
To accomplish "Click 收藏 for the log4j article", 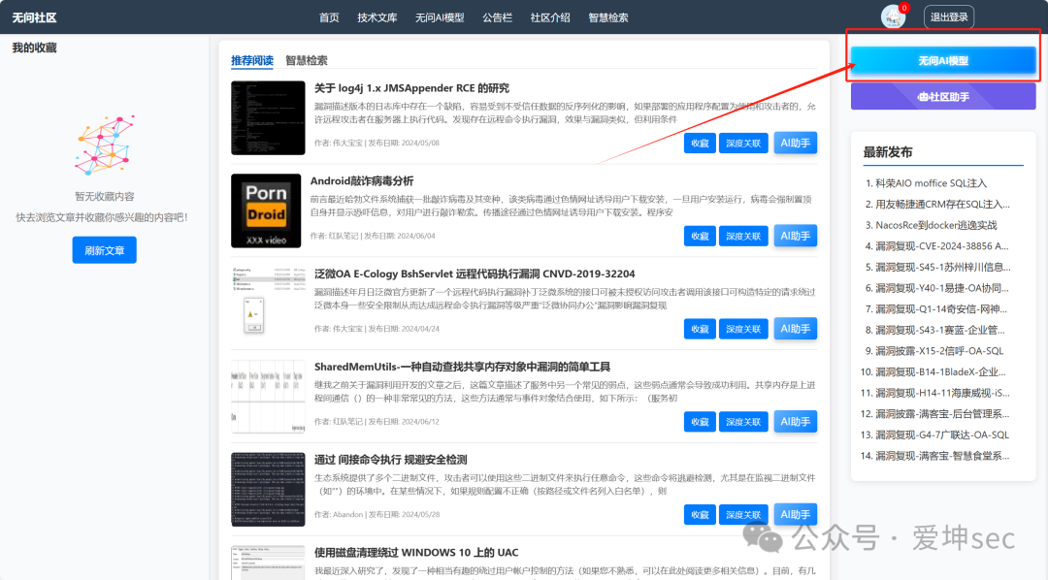I will [x=700, y=143].
